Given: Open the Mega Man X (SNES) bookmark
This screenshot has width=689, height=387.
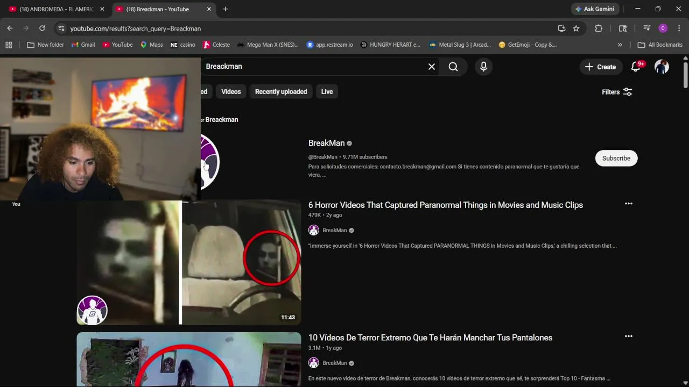Looking at the screenshot, I should [268, 45].
